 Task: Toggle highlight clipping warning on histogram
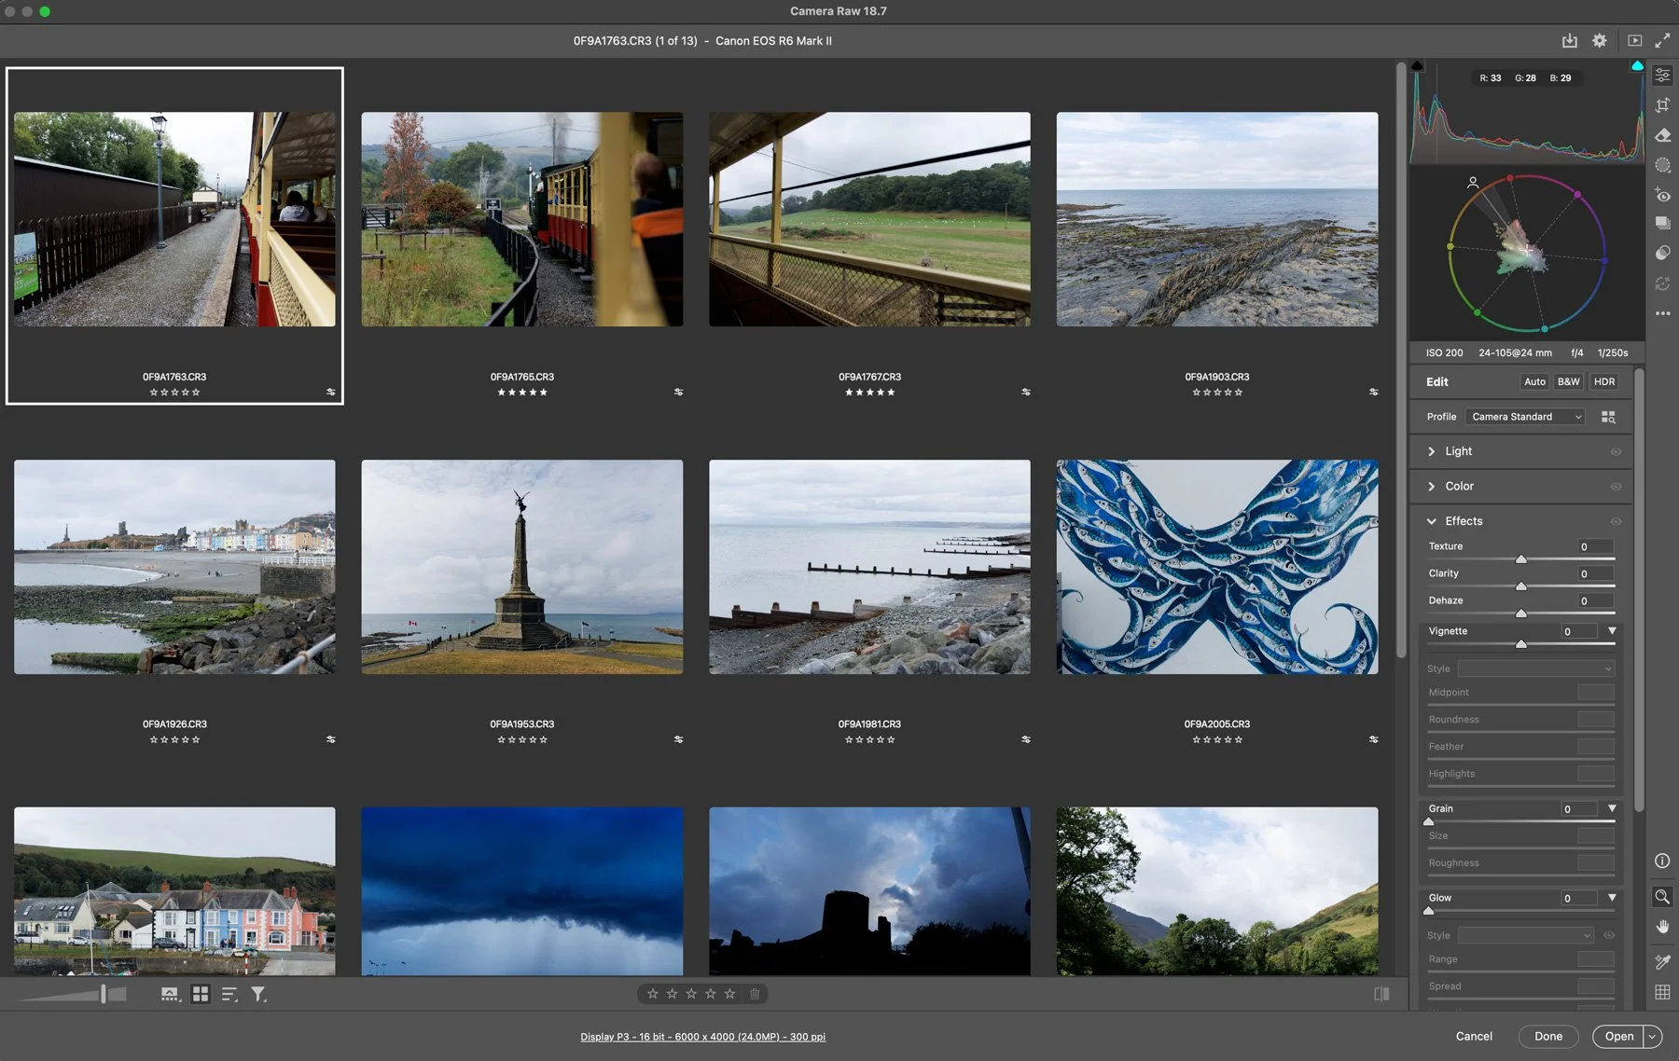point(1637,65)
